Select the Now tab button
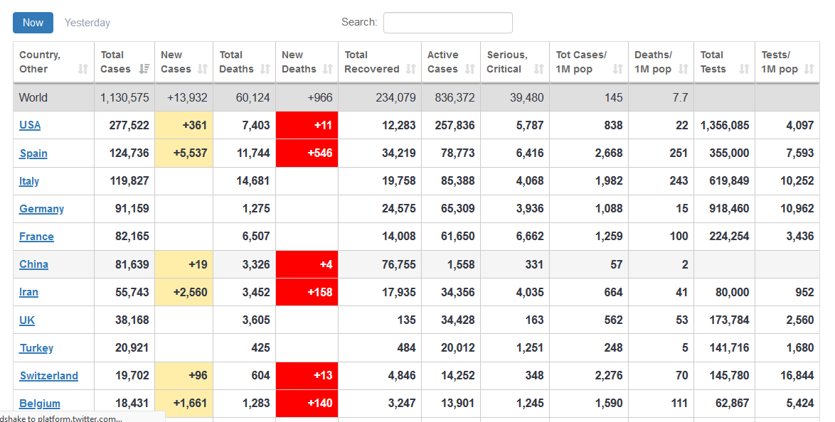The height and width of the screenshot is (422, 835). tap(33, 23)
